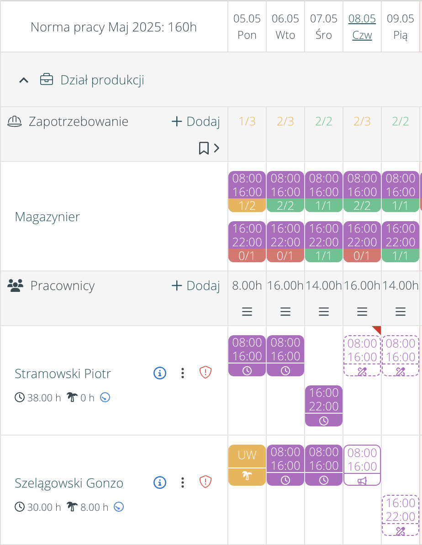
Task: Click the info icon next to Stramowski Piotr
Action: pyautogui.click(x=159, y=373)
